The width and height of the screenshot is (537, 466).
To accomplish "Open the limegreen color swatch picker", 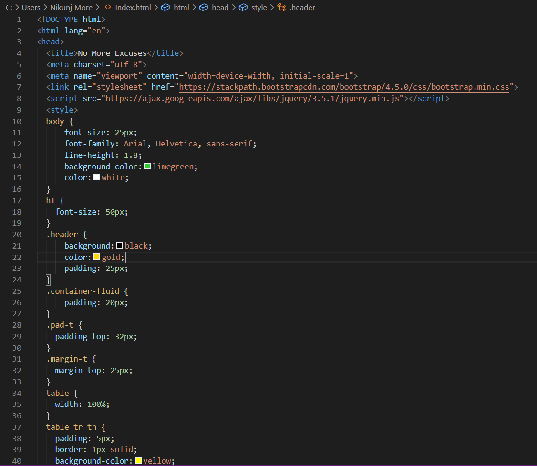I will pos(148,166).
